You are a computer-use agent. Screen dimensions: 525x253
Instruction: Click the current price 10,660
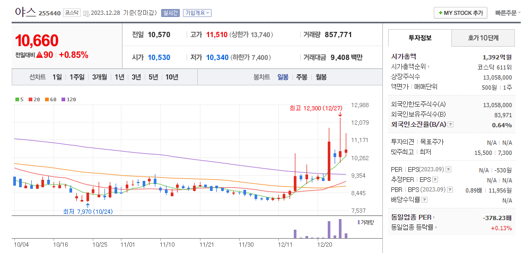point(37,40)
